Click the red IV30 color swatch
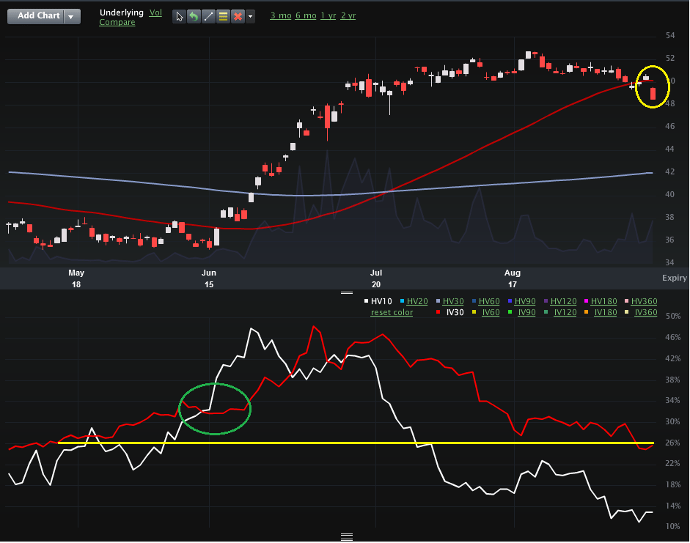Viewport: 690px width, 543px height. tap(439, 312)
